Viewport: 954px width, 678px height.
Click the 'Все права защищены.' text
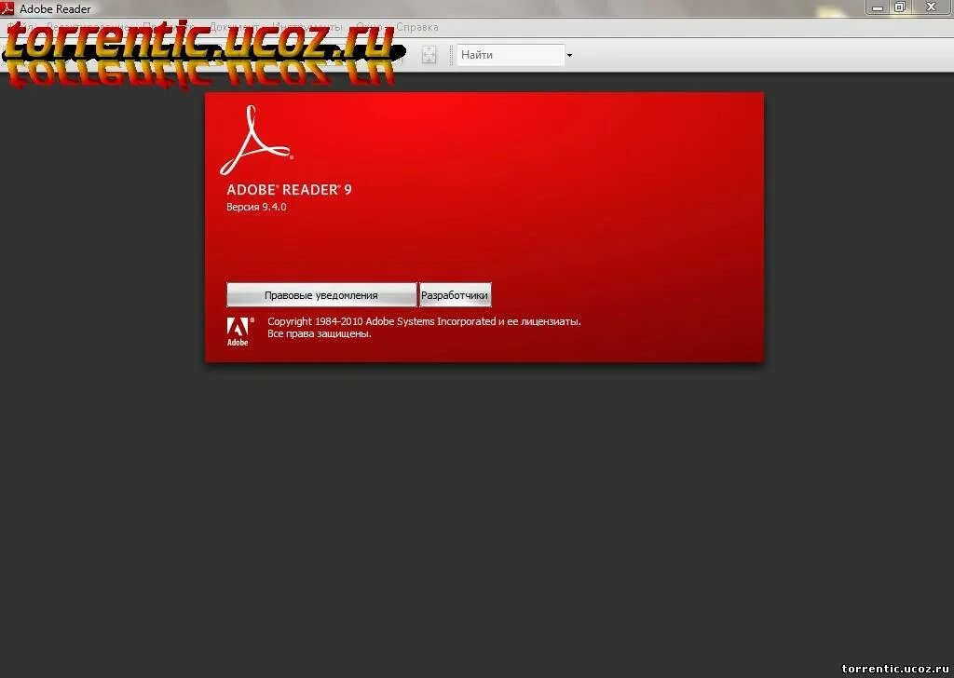pyautogui.click(x=320, y=333)
